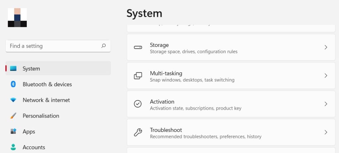339x153 pixels.
Task: Expand Multi-tasking using its chevron arrow
Action: coord(326,76)
